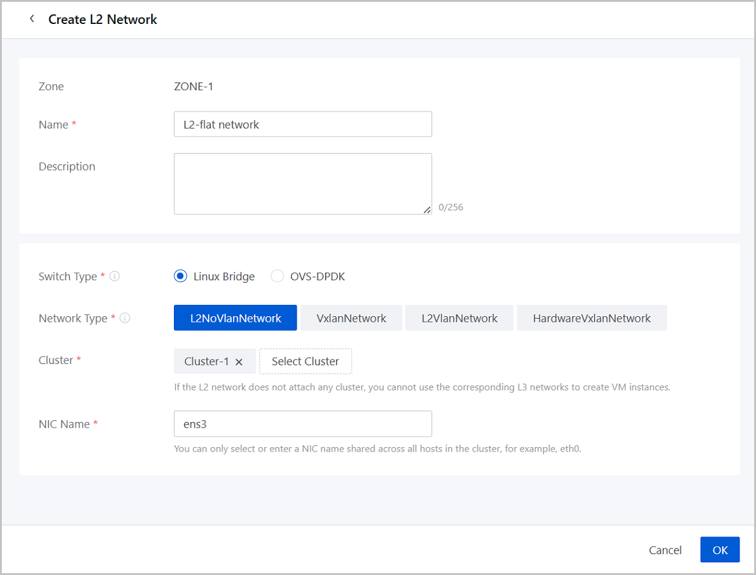Image resolution: width=756 pixels, height=575 pixels.
Task: Choose the L2NoVlanNetwork network type
Action: (235, 318)
